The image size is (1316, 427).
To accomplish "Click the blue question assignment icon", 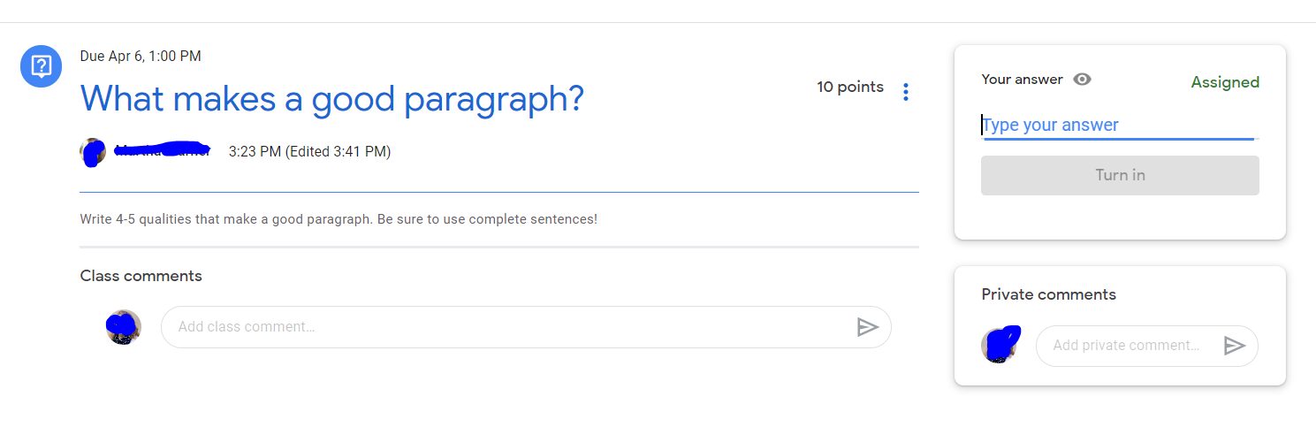I will [41, 65].
